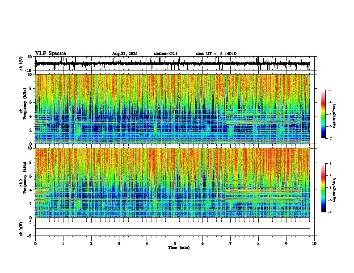Screen dimensions: 354x273
Task: Click the ch.2 frequency axis "4" kHz tick label
Action: click(x=31, y=190)
